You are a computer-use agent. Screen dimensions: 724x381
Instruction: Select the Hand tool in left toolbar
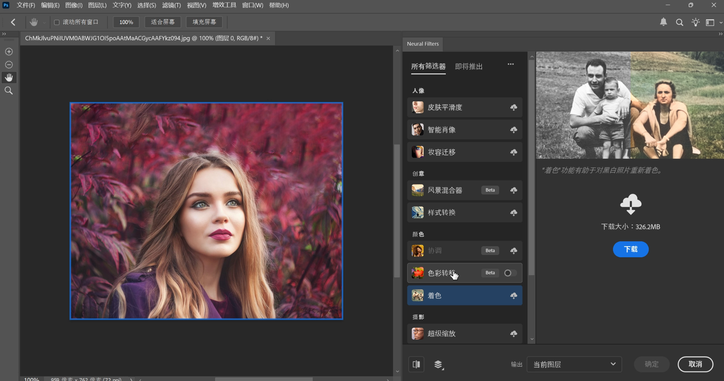pos(9,78)
